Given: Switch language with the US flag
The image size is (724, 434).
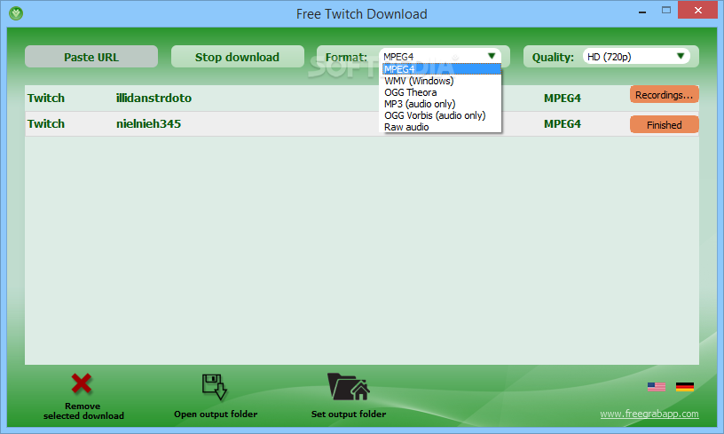Looking at the screenshot, I should pyautogui.click(x=657, y=387).
